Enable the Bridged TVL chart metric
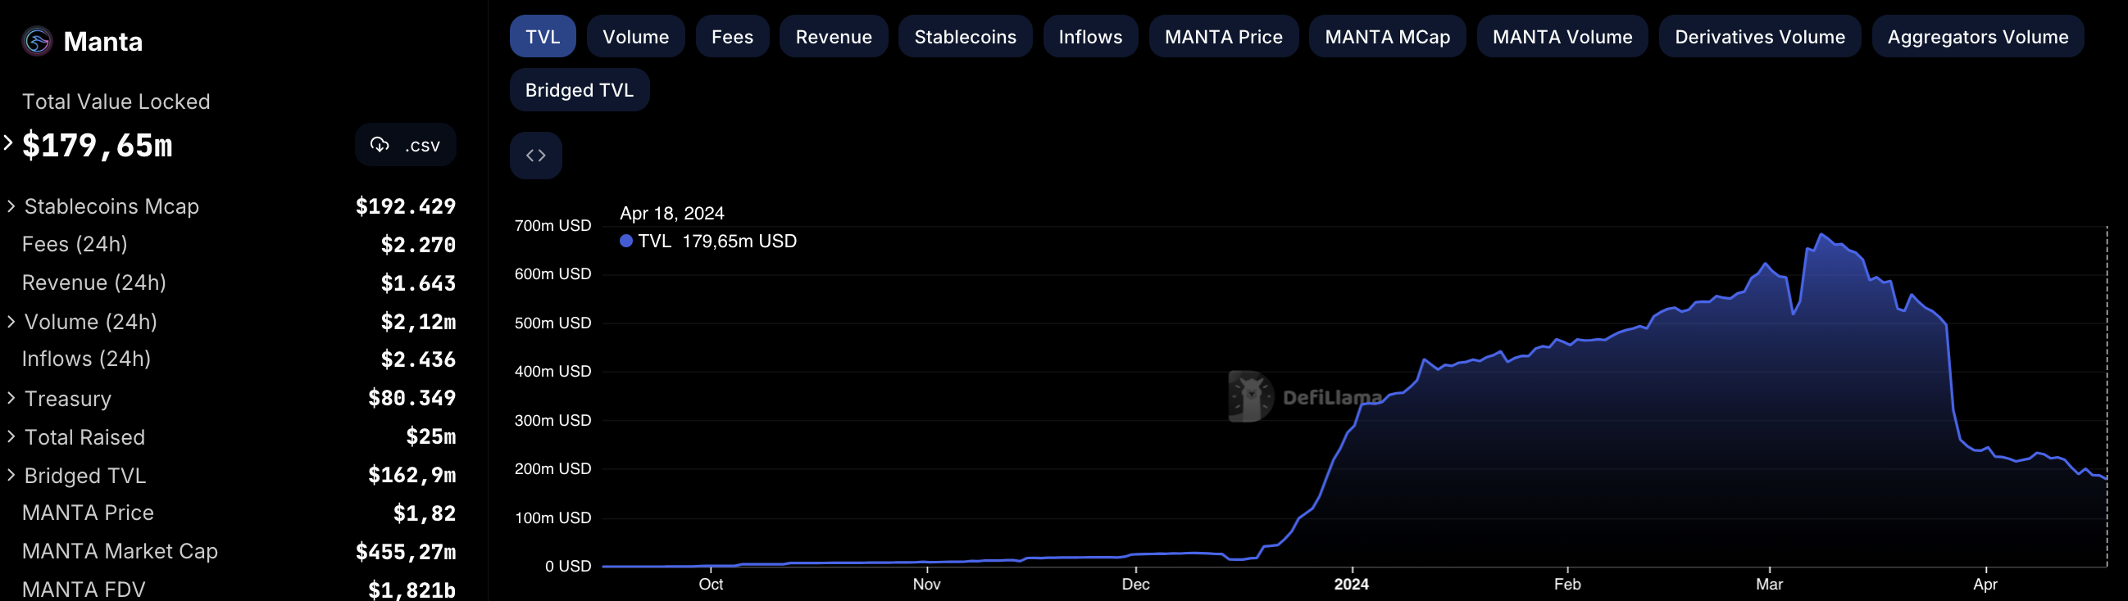Screen dimensions: 2128x601 pos(579,90)
